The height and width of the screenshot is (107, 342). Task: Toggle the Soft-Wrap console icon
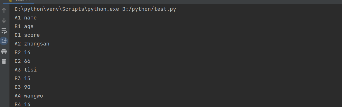(x=4, y=31)
